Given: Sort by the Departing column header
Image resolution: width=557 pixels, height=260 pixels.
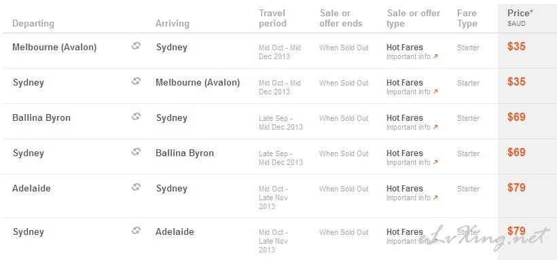Looking at the screenshot, I should pos(33,24).
